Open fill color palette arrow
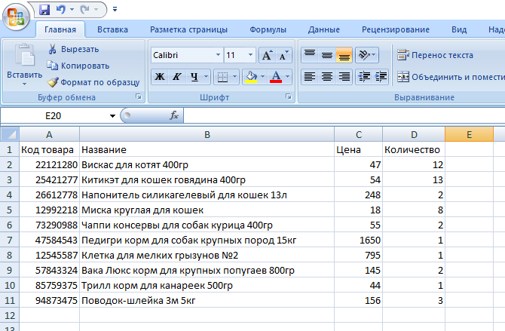This screenshot has width=505, height=331. [262, 77]
